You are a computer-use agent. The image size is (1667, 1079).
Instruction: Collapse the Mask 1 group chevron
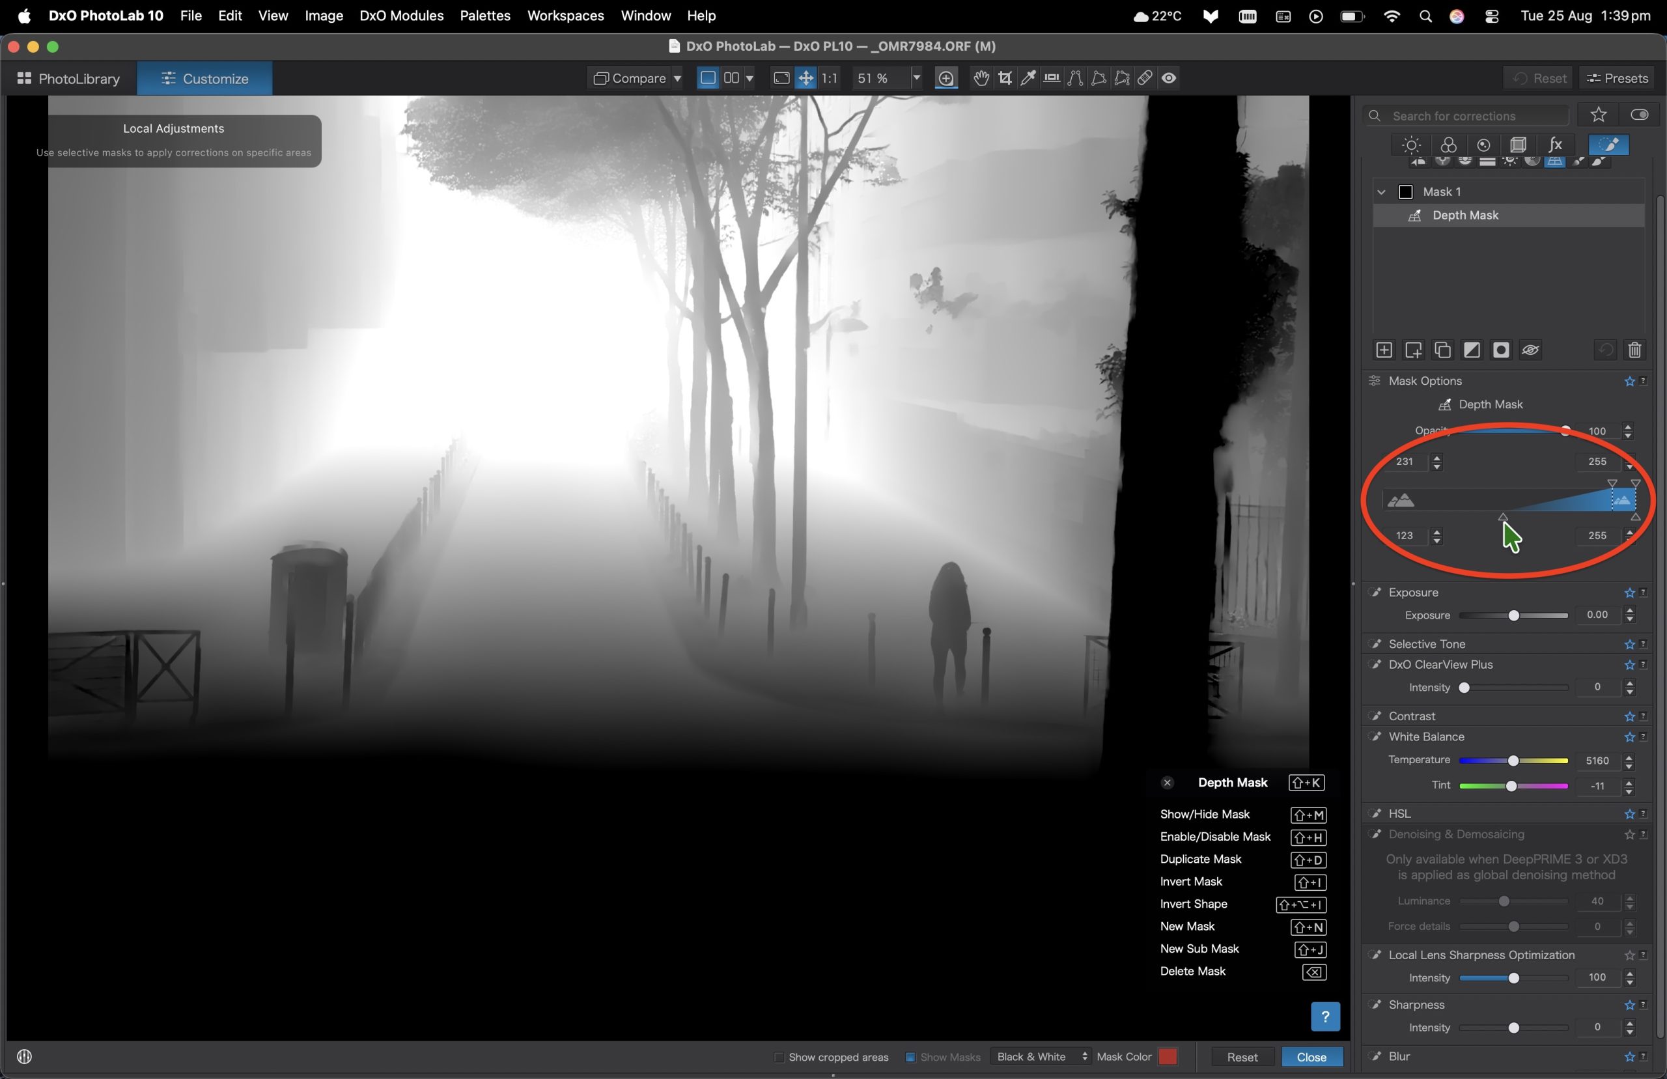1381,192
